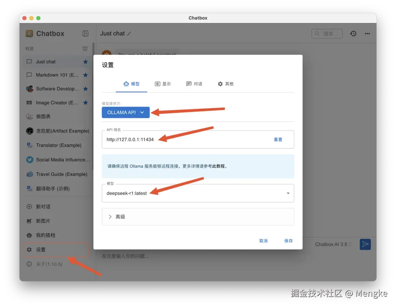Open the Travel Guide (Example) conversation
396x307 pixels.
(57, 174)
